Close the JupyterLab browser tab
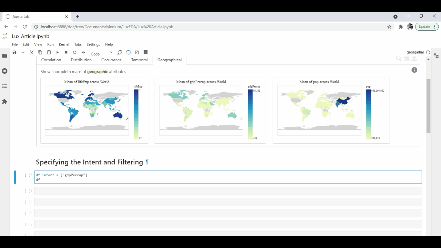 pos(67,17)
